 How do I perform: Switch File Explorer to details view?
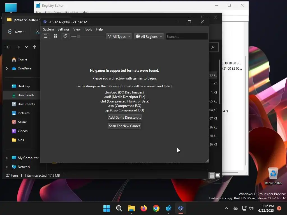[212, 176]
